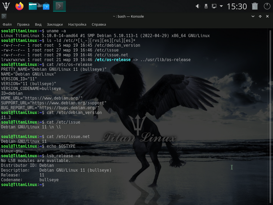Open the Konsole window menu icon
Screen dimensions: 273x205
pyautogui.click(x=4, y=16)
